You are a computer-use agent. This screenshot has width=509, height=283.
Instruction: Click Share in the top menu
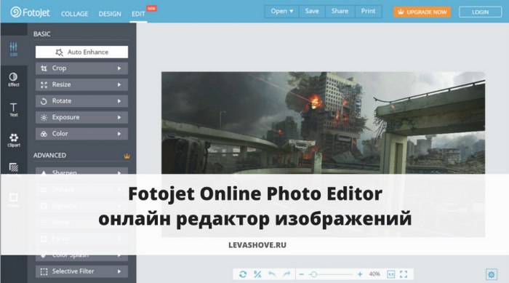coord(340,11)
